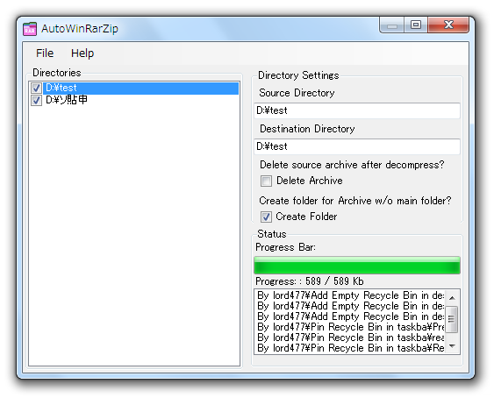The image size is (494, 398).
Task: Click the last log line about Pin Recycle Bin
Action: (x=350, y=348)
